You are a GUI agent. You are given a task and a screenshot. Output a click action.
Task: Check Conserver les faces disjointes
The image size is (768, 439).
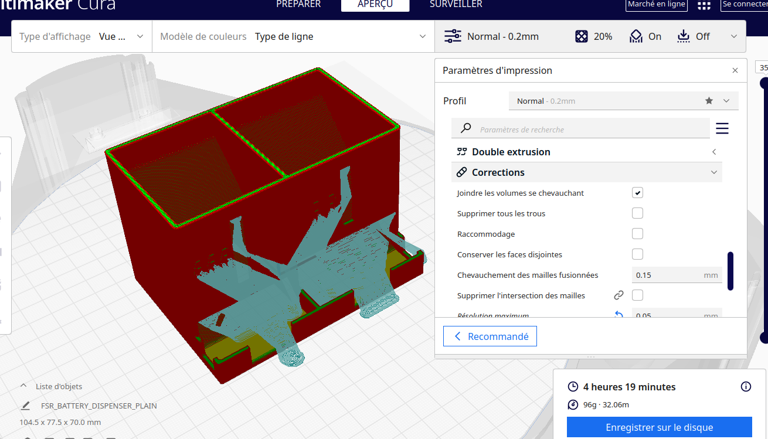pyautogui.click(x=638, y=254)
